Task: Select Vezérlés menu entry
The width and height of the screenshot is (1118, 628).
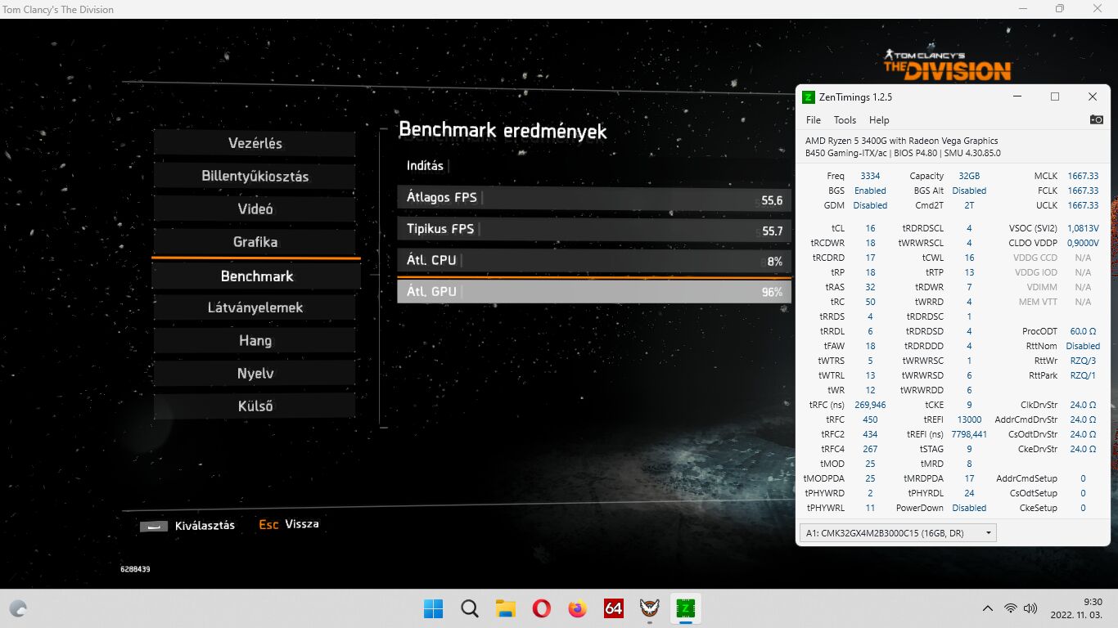Action: [255, 143]
